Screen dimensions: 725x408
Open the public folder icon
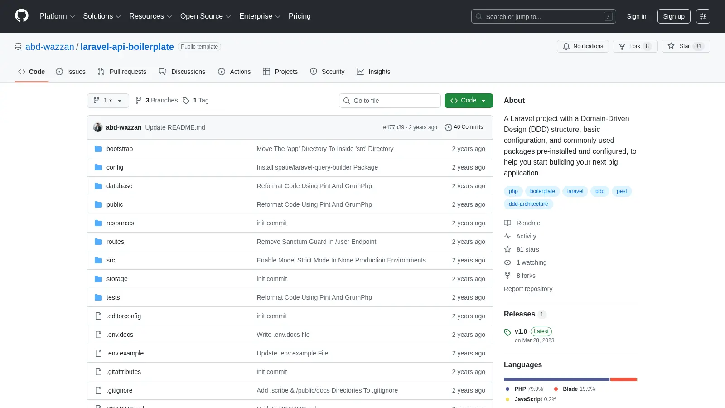98,204
